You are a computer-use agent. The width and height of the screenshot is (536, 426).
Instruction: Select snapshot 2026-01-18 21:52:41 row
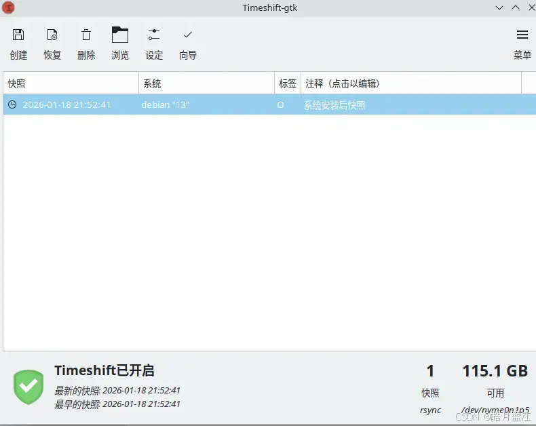pos(269,104)
